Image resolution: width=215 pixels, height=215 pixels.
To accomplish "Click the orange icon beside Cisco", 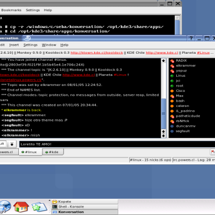I will [x=172, y=91].
